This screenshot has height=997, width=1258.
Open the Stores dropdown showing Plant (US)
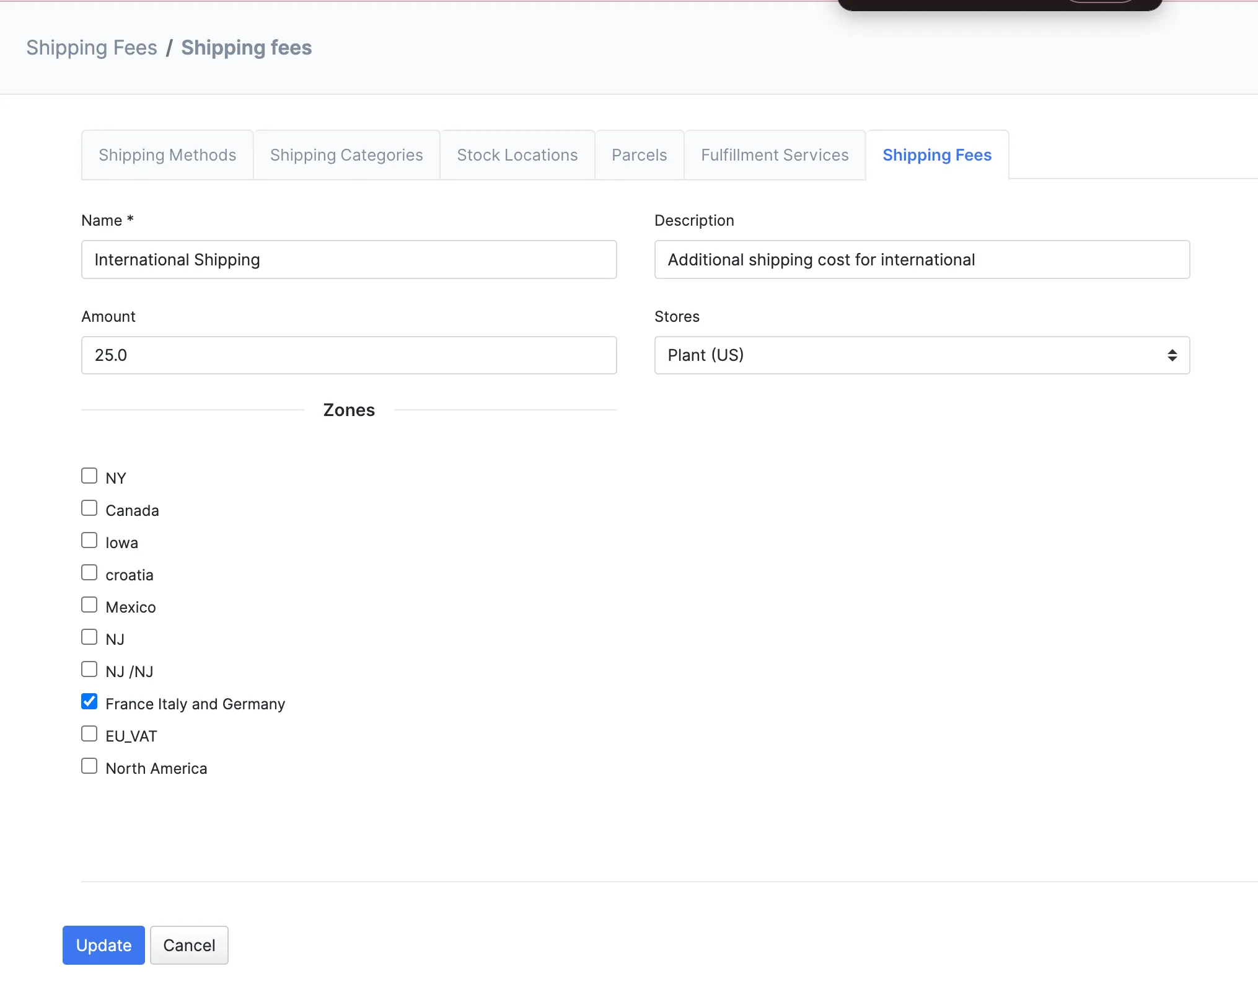click(922, 355)
